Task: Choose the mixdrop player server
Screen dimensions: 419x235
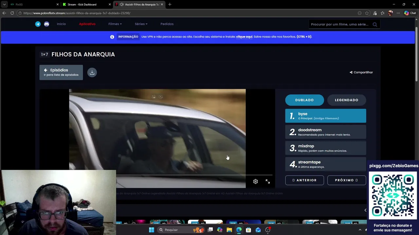Action: [x=325, y=148]
